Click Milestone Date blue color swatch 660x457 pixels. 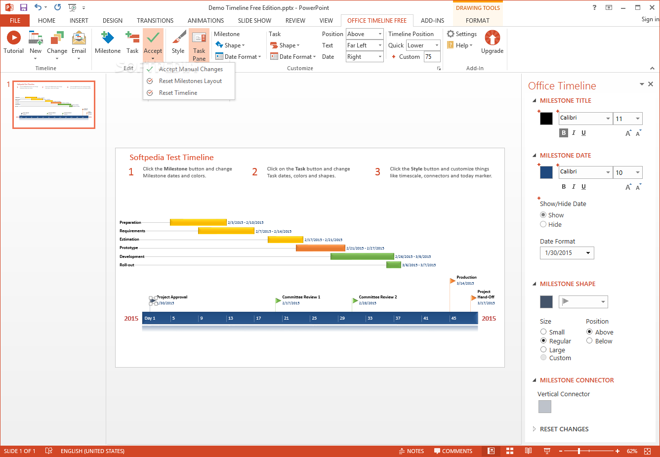click(546, 172)
